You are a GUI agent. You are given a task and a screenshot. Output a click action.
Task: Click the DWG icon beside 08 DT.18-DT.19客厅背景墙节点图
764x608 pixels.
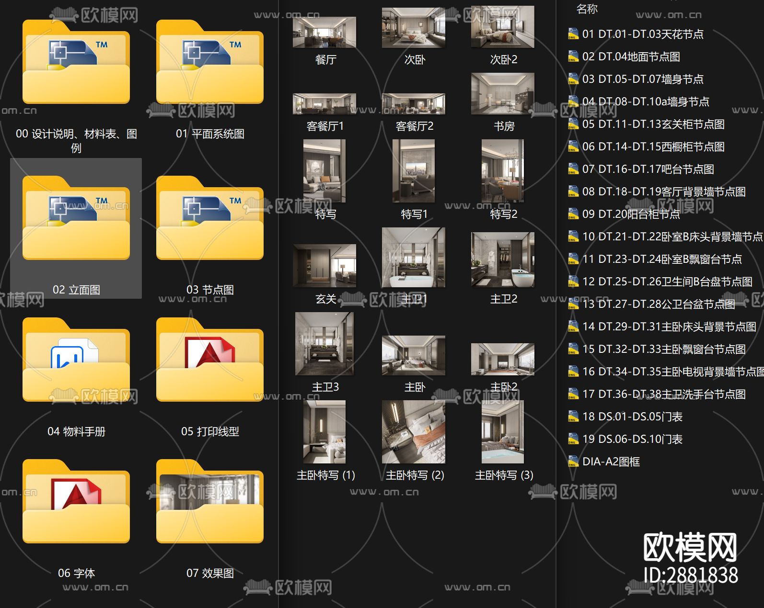click(x=573, y=191)
